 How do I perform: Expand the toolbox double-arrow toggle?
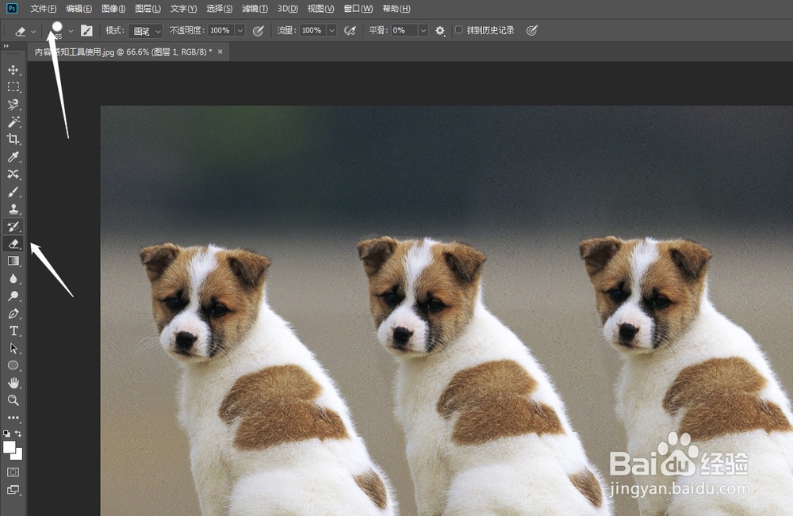point(6,46)
